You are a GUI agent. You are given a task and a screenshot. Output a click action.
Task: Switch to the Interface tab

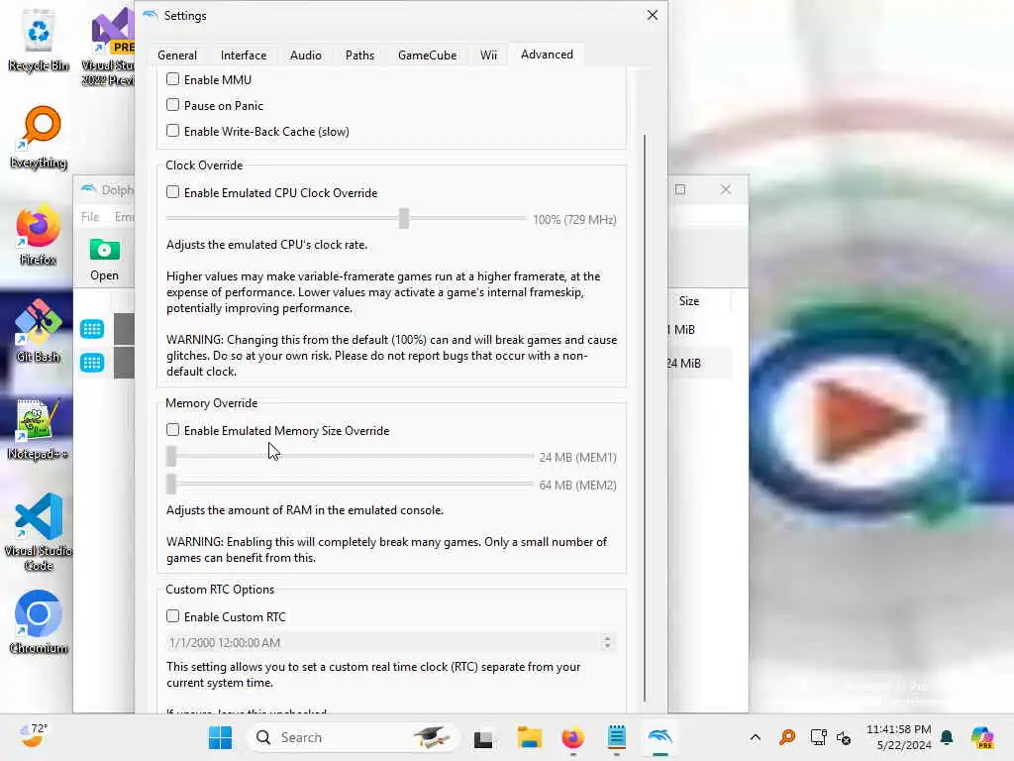click(x=244, y=55)
